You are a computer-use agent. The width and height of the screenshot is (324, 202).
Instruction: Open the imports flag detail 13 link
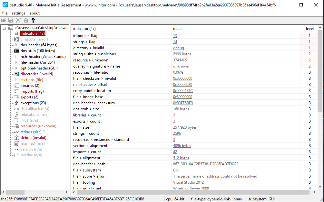coord(175,36)
